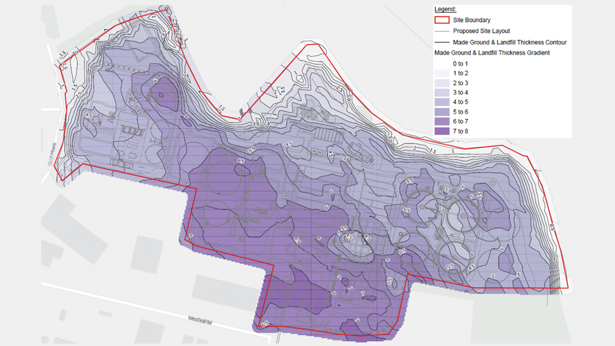Image resolution: width=615 pixels, height=346 pixels.
Task: Click the red Site Boundary legend symbol
Action: coord(441,21)
